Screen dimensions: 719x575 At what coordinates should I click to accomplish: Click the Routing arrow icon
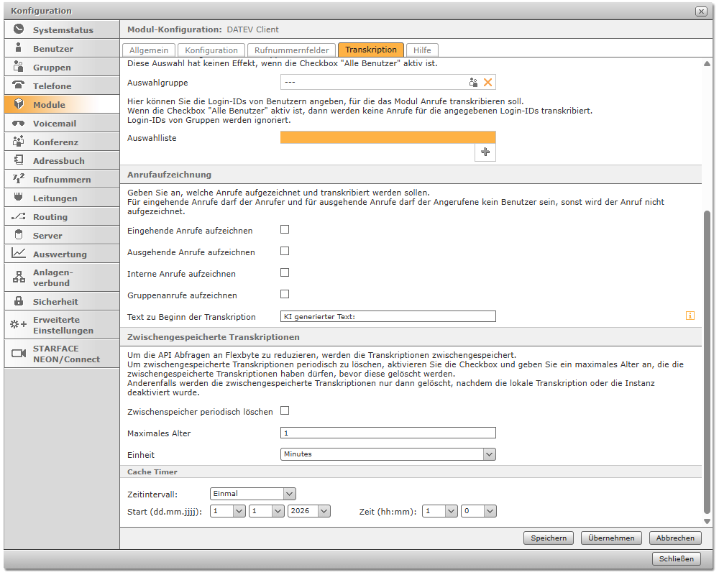click(x=19, y=216)
